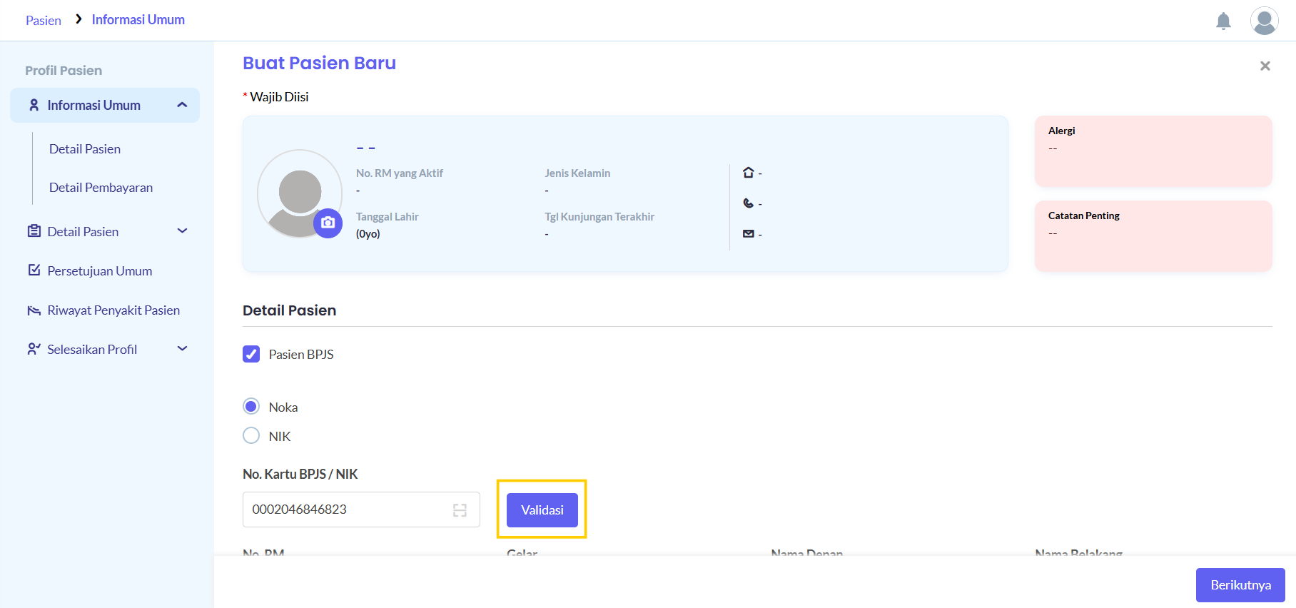Close the Buat Pasien Baru form
The image size is (1296, 608).
tap(1265, 66)
